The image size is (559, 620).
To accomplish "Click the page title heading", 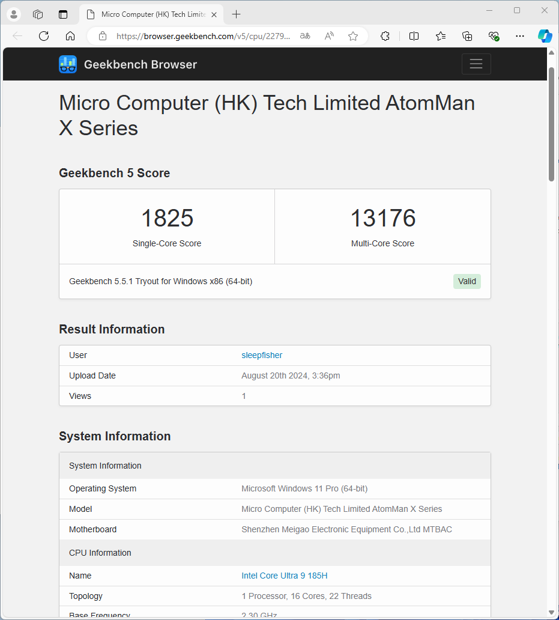I will [267, 115].
